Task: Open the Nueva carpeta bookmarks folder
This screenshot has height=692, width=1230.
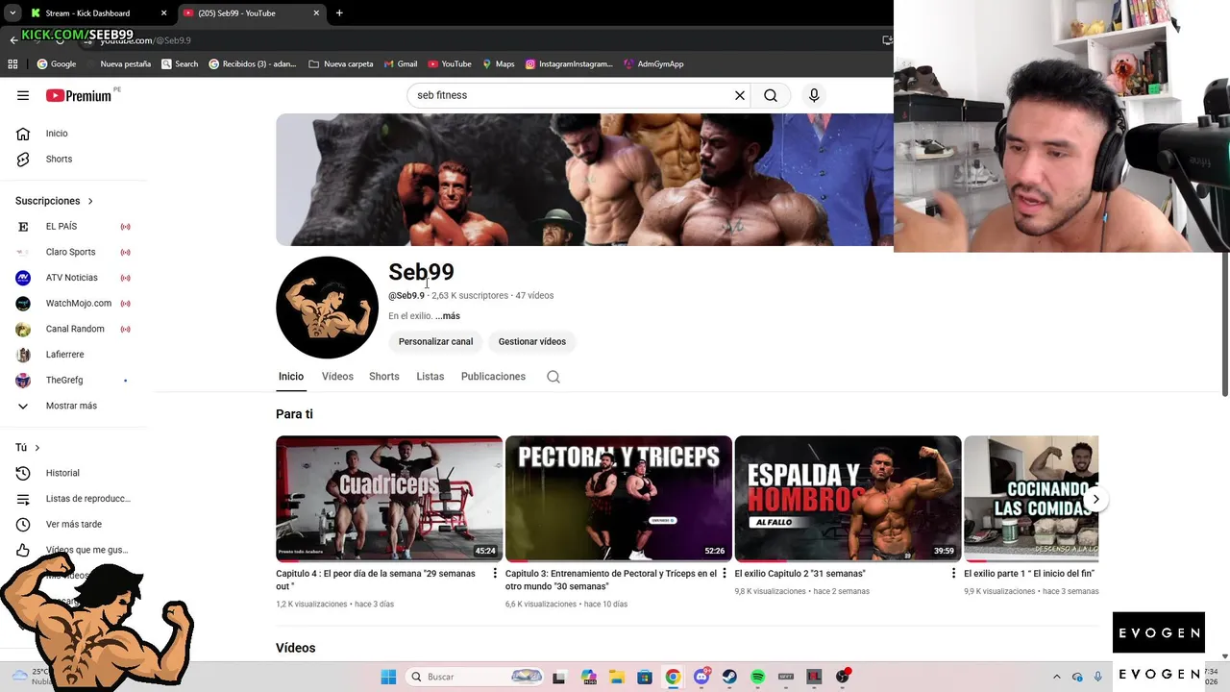Action: click(x=341, y=64)
